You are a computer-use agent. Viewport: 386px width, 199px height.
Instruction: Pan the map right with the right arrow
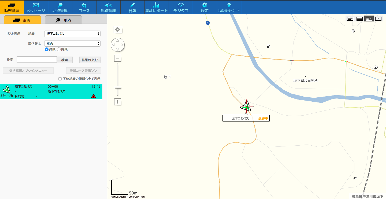pyautogui.click(x=122, y=45)
